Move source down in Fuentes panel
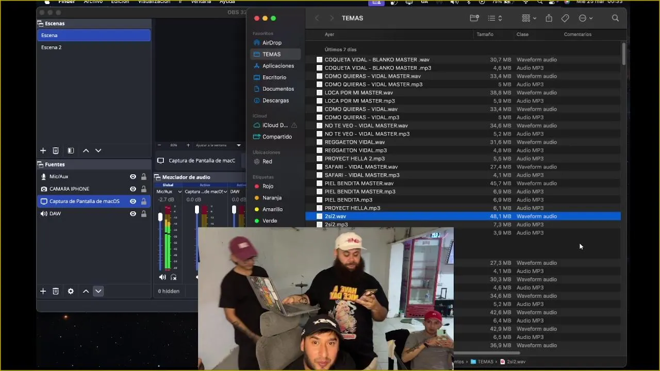This screenshot has width=660, height=371. [x=98, y=291]
